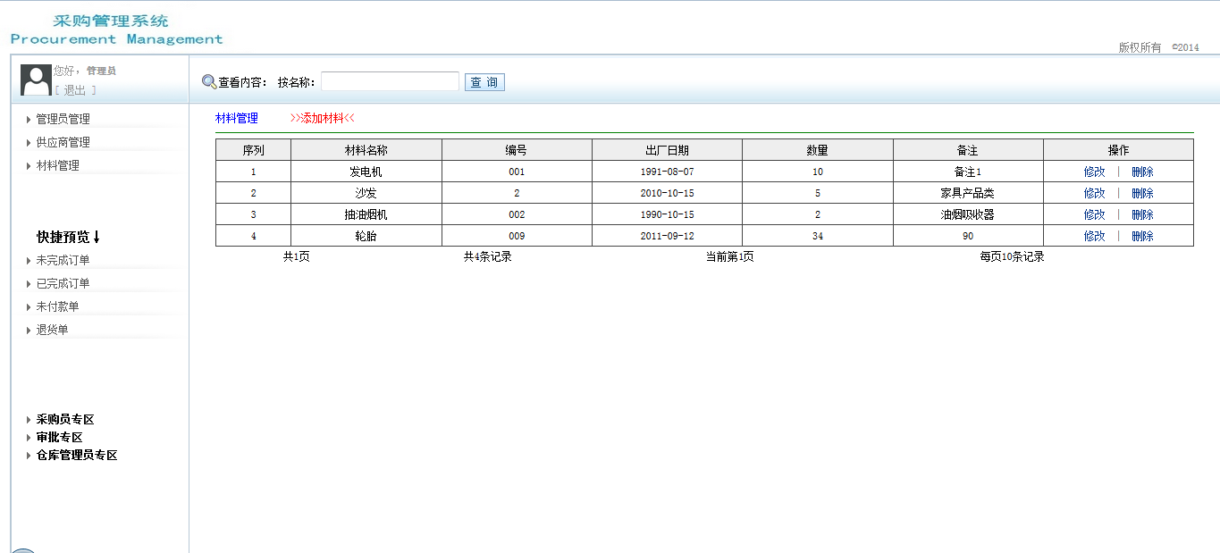Expand the 仓库管理员专区 arrow
This screenshot has height=553, width=1220.
coord(29,456)
